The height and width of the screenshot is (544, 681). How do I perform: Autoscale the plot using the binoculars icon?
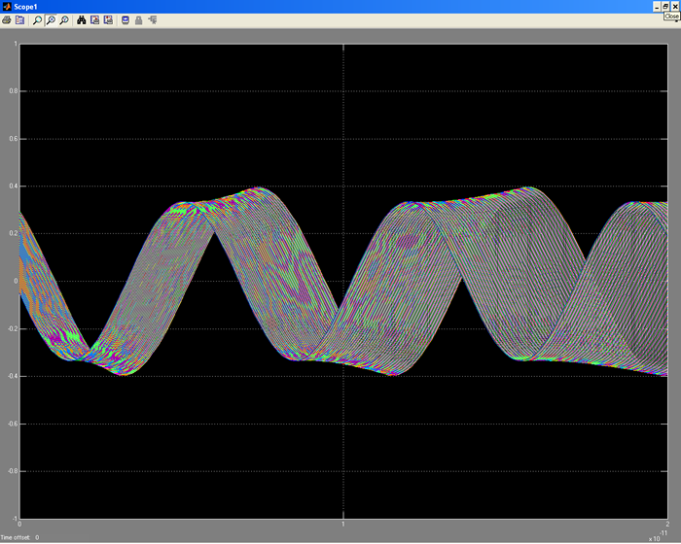(x=82, y=19)
